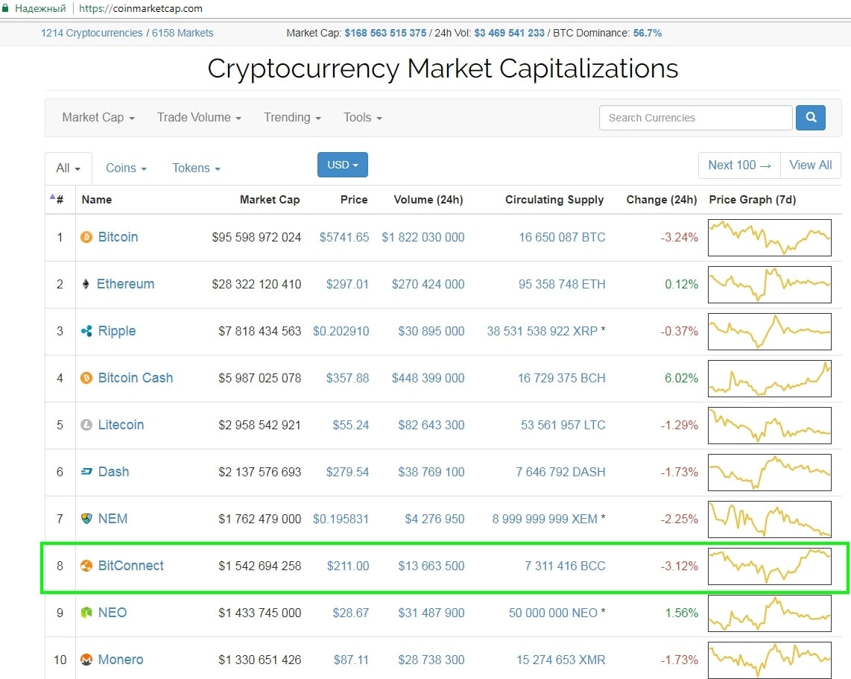This screenshot has height=679, width=851.
Task: Click the secure padlock icon in address bar
Action: [x=5, y=8]
